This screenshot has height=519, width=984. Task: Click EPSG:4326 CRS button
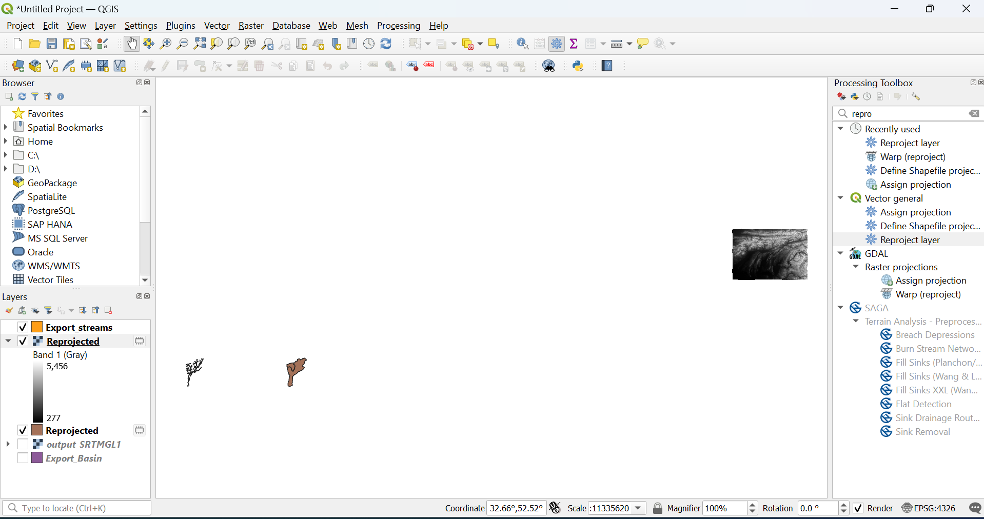[929, 508]
